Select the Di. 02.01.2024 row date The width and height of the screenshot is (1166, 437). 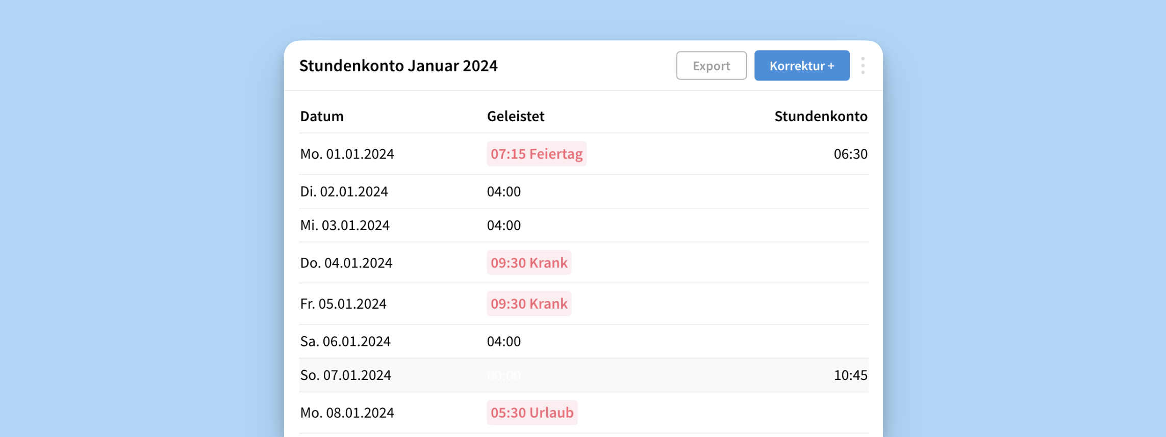344,192
